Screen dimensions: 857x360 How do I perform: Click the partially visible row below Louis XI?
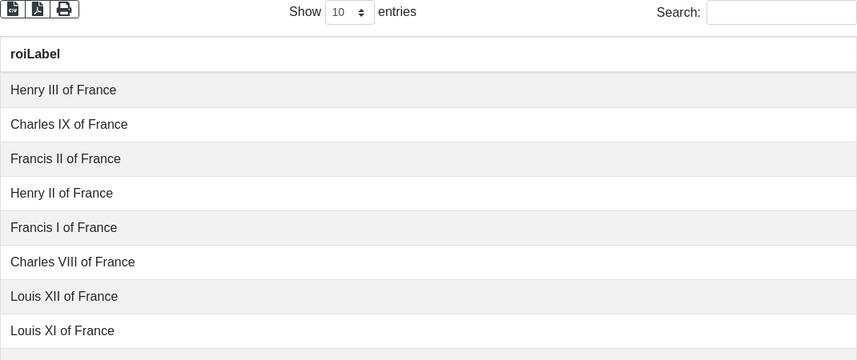[428, 354]
